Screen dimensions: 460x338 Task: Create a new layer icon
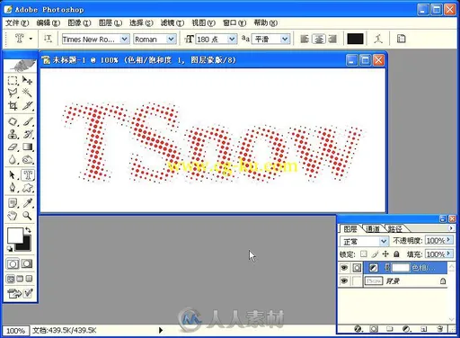pyautogui.click(x=424, y=329)
